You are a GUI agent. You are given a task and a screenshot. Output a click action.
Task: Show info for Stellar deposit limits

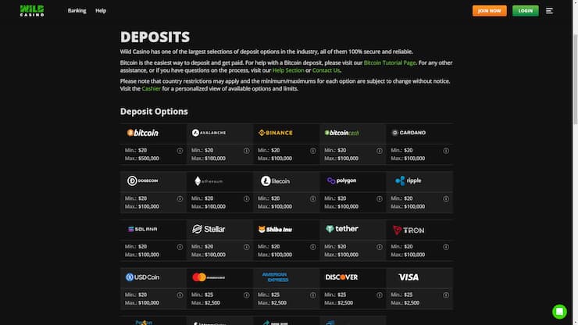point(246,247)
